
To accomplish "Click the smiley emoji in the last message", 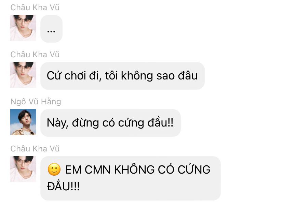I will pos(54,170).
